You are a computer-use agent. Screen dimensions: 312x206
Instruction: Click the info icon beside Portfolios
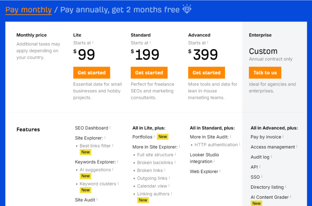tap(154, 136)
